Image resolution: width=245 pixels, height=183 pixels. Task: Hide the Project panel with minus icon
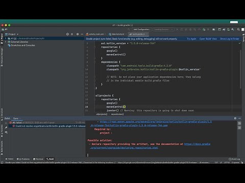(82, 34)
